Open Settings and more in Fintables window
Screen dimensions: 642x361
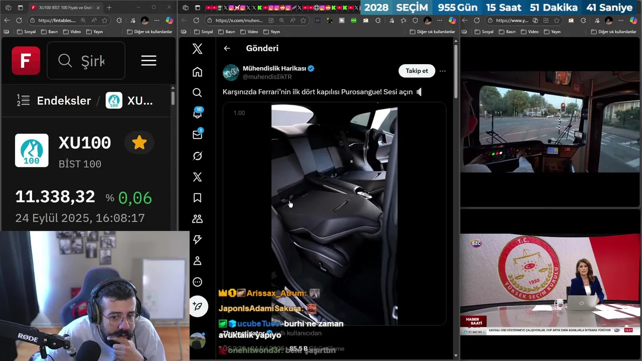156,21
